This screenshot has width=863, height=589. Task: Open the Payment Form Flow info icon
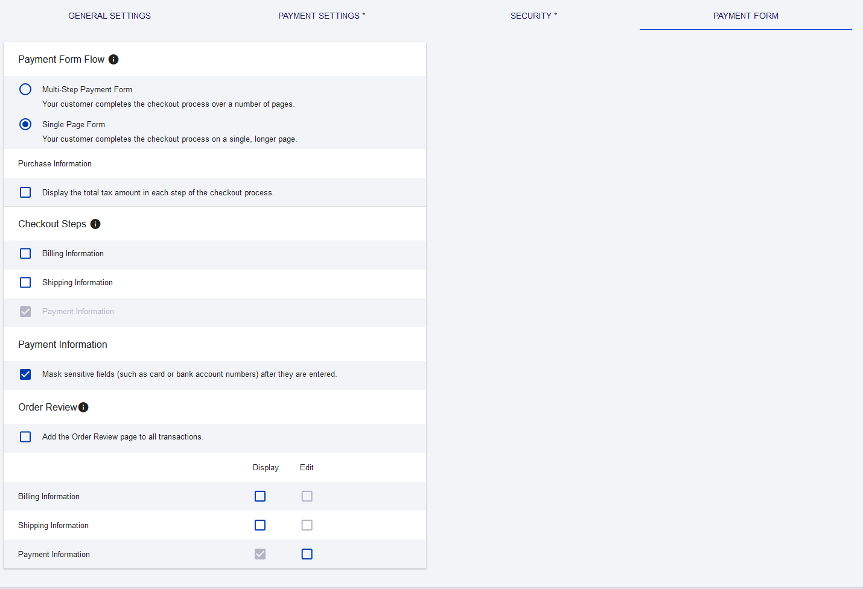[113, 59]
